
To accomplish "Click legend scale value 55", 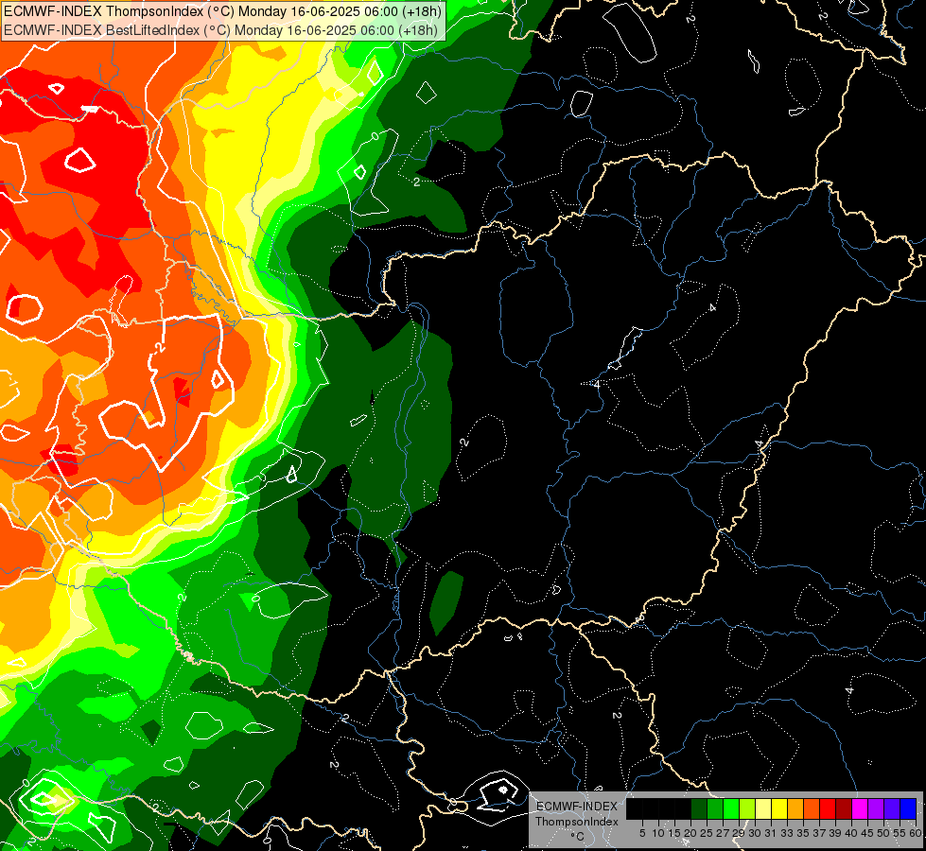I will (x=900, y=833).
